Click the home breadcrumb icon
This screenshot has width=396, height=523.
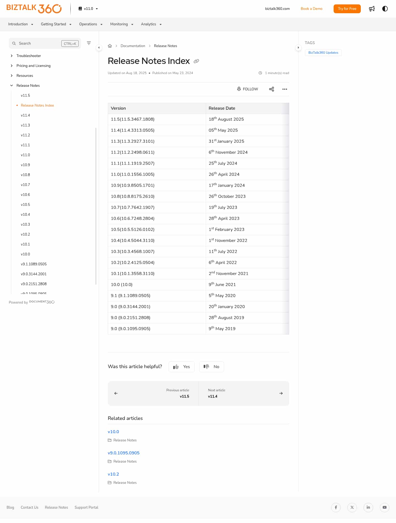point(110,46)
